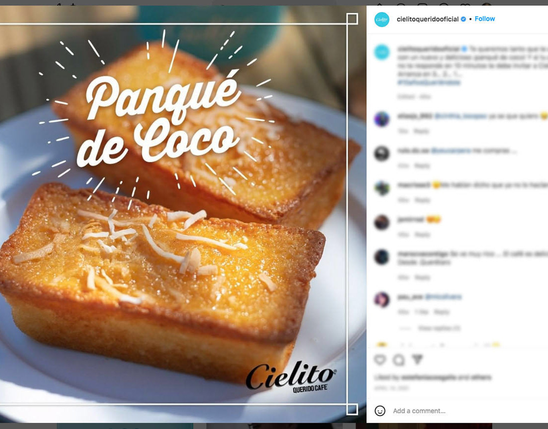
Task: Click the blue hashtag in the caption
Action: [x=429, y=83]
